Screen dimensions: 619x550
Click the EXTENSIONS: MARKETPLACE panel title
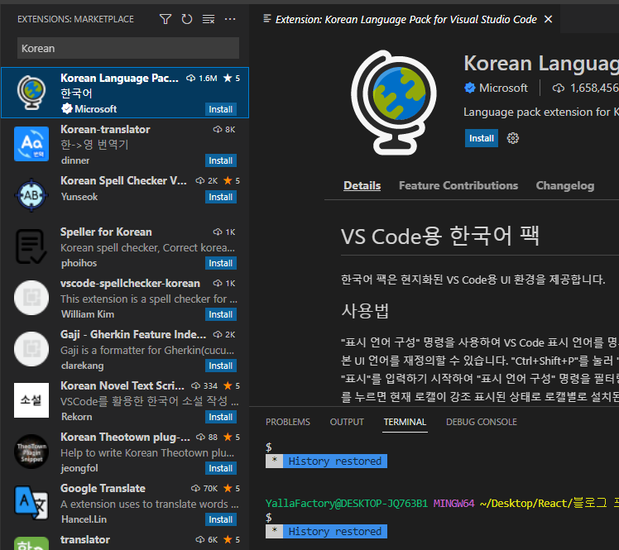tap(75, 19)
